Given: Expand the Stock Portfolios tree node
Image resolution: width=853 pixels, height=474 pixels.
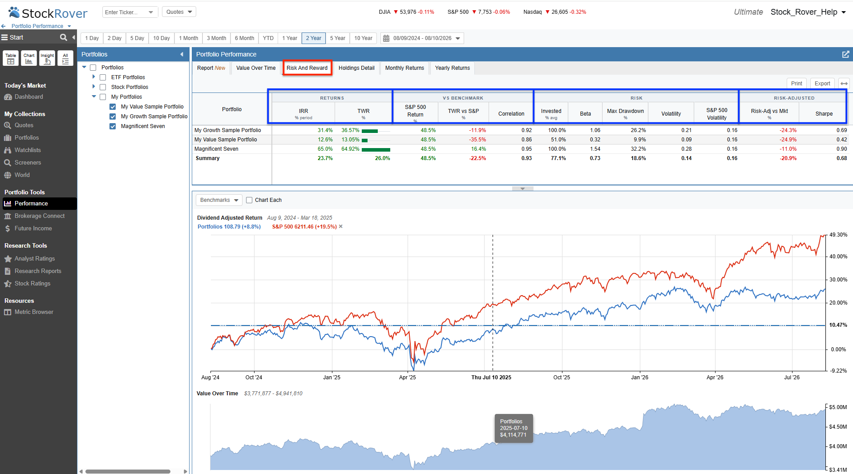Looking at the screenshot, I should point(93,87).
